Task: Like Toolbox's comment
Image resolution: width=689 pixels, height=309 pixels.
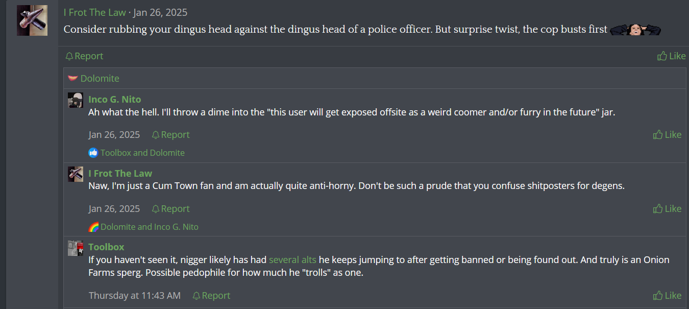Action: click(667, 296)
